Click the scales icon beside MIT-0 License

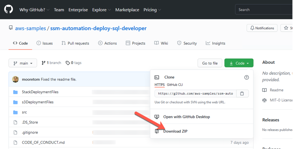[x=265, y=100]
